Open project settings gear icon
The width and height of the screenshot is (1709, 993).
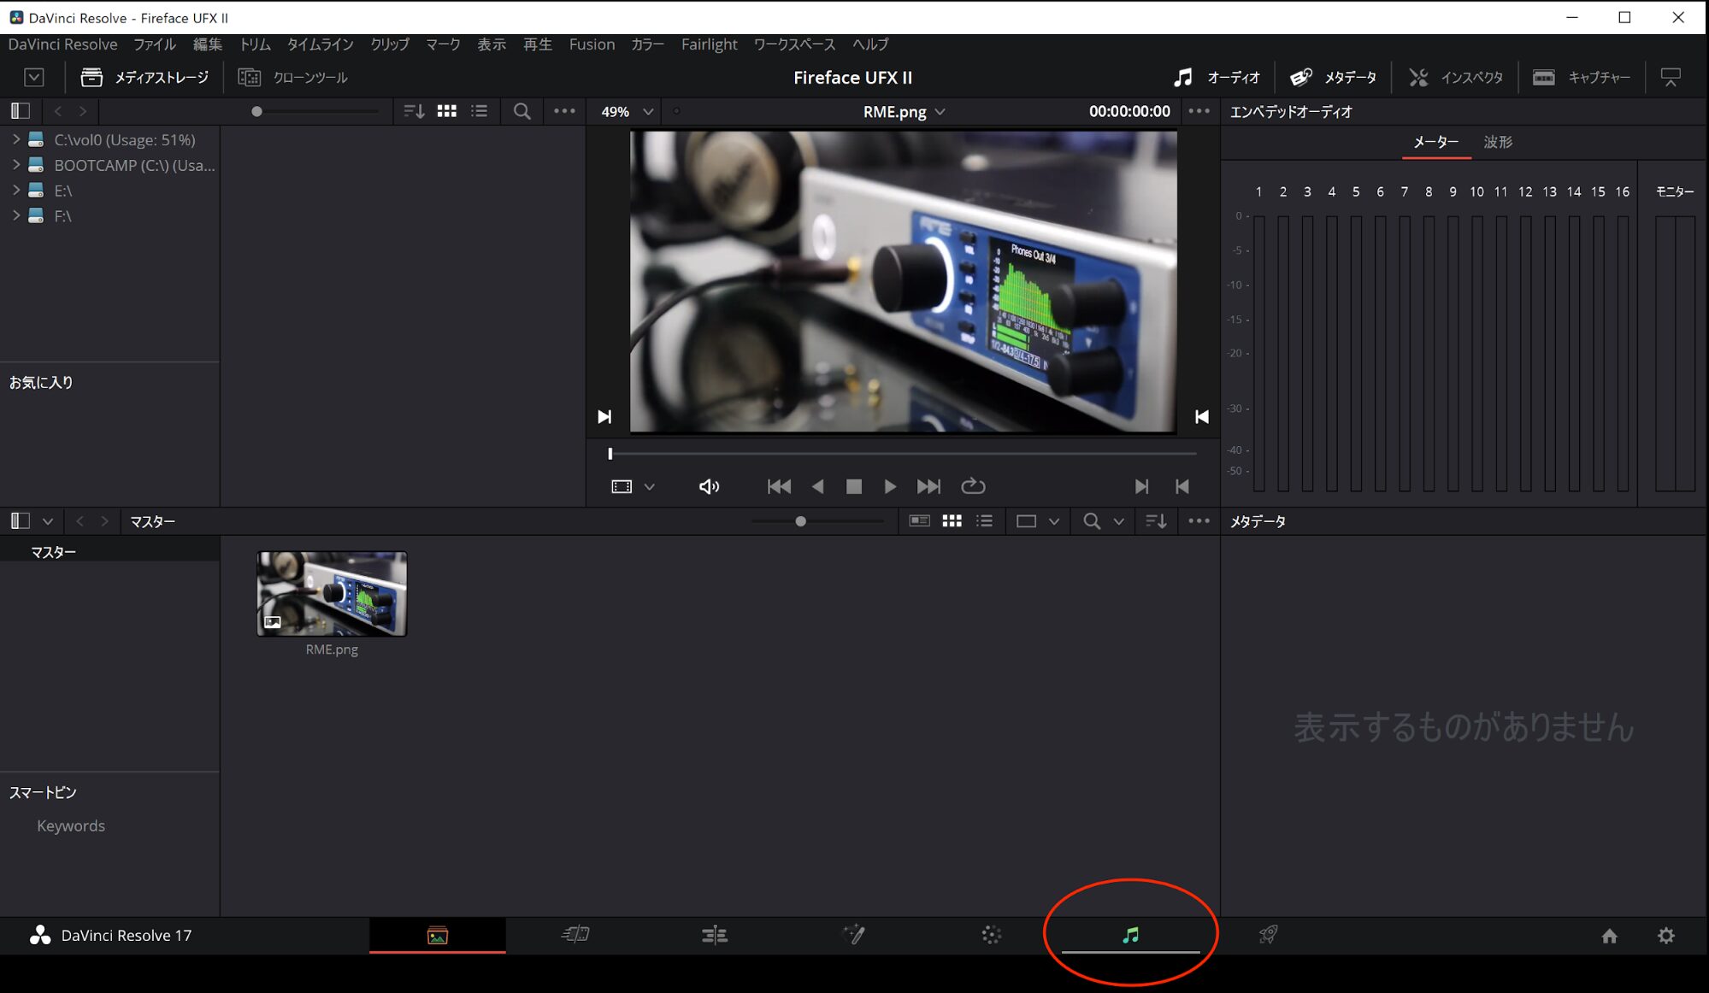[x=1665, y=936]
